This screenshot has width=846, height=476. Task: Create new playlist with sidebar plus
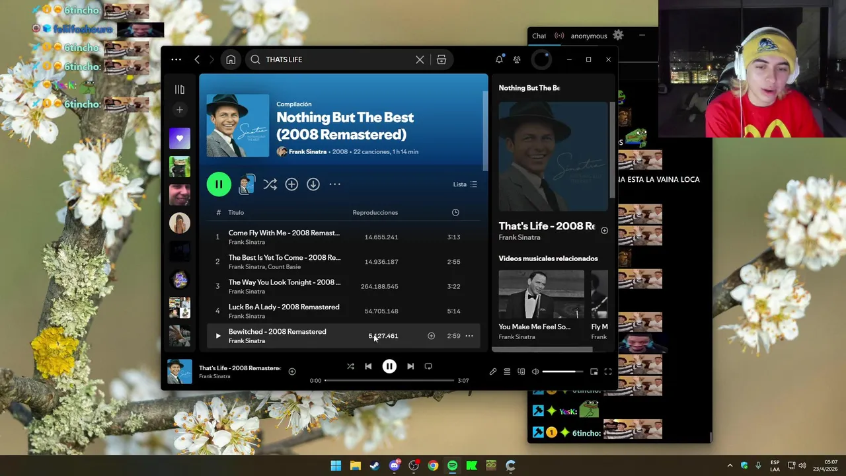click(179, 110)
